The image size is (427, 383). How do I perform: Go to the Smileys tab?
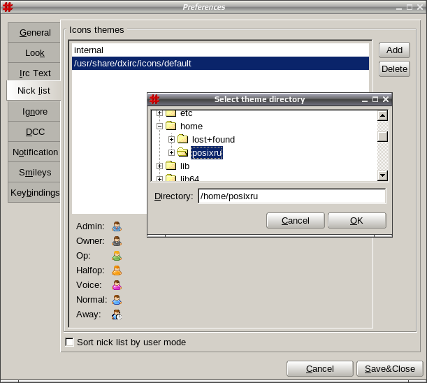(34, 172)
